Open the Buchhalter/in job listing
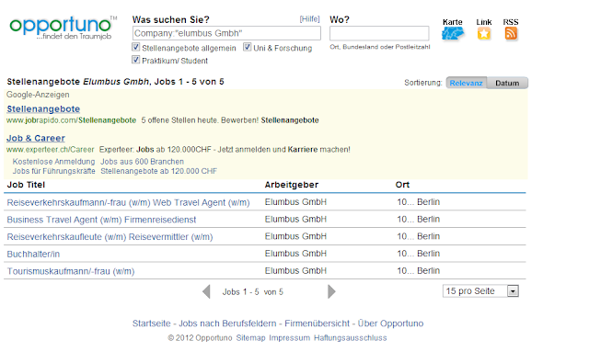The width and height of the screenshot is (589, 352). [x=33, y=254]
